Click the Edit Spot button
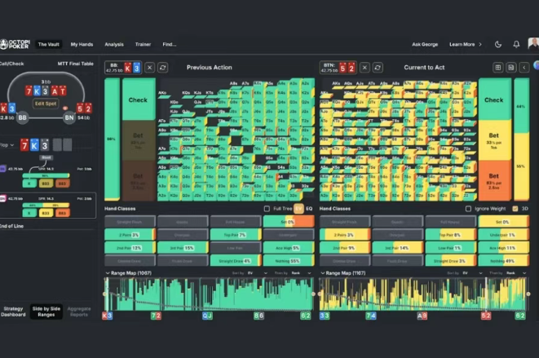Screen dimensions: 539x358 [46, 104]
